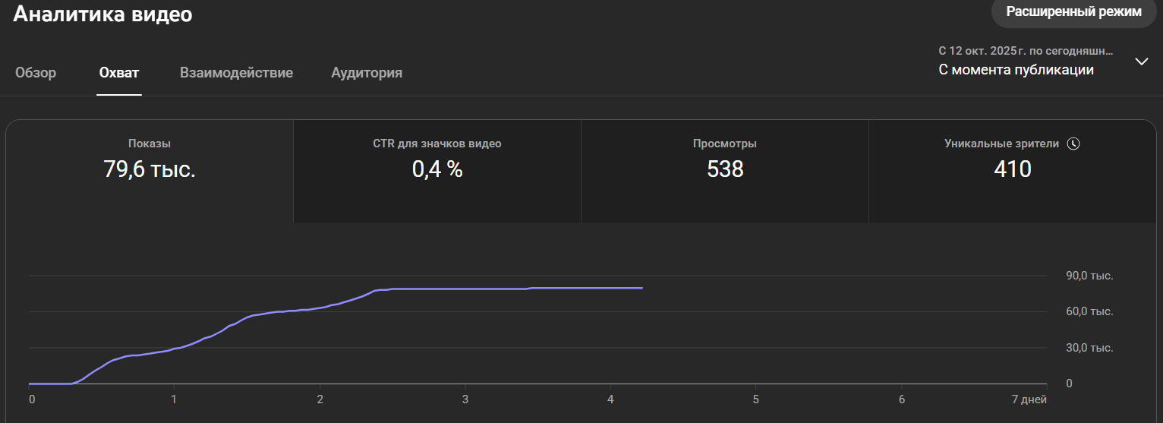The image size is (1163, 423).
Task: Select the Охват tab
Action: [119, 73]
